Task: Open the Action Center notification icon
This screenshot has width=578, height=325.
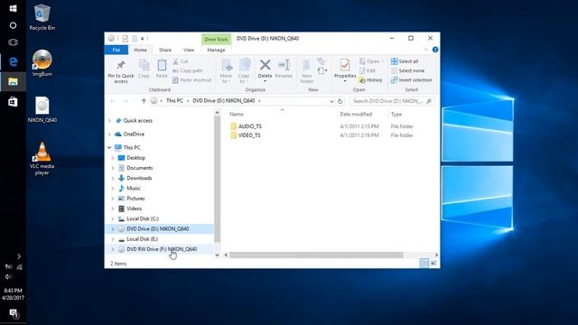Action: [x=14, y=313]
